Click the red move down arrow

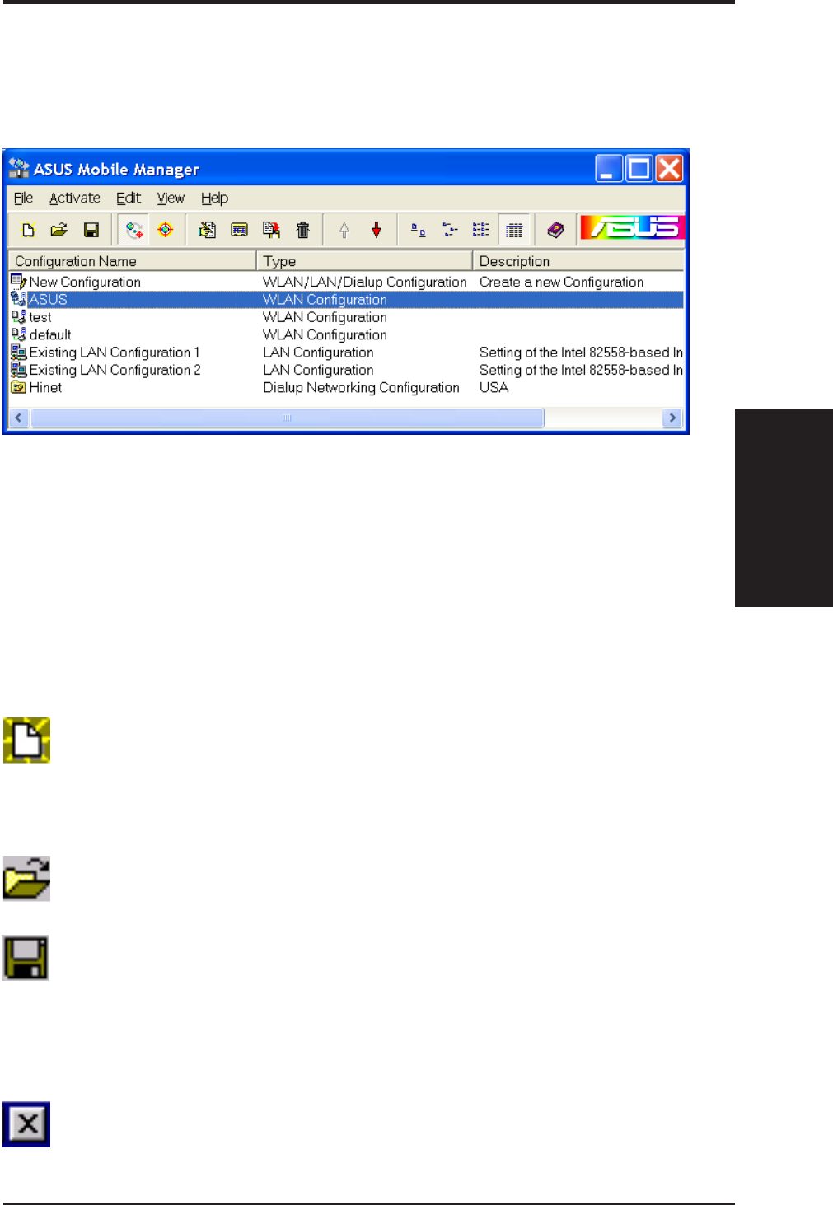377,230
